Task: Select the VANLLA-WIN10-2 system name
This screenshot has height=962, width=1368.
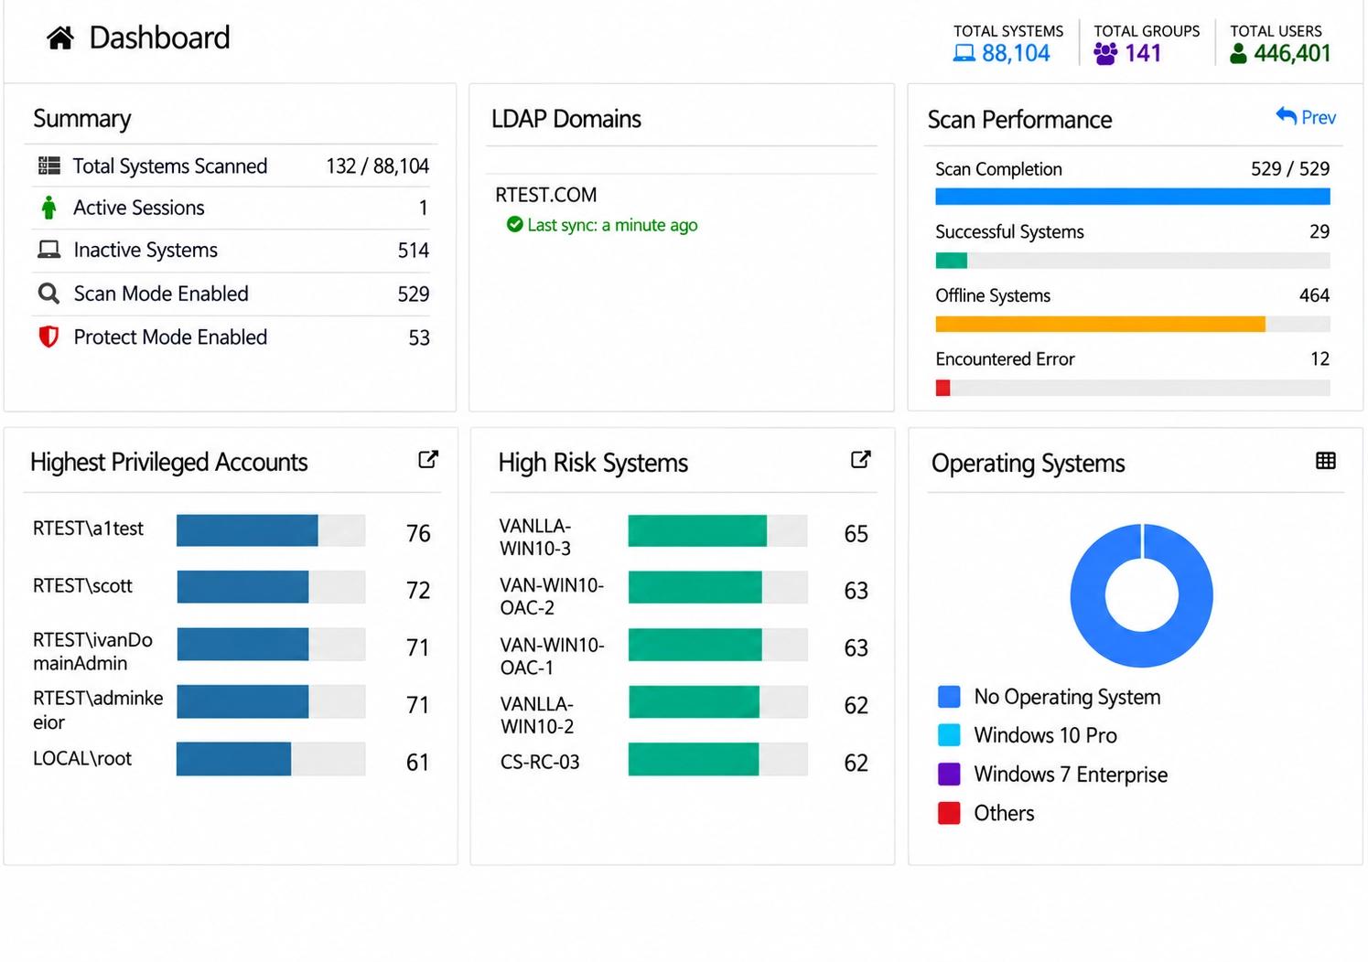Action: coord(537,715)
